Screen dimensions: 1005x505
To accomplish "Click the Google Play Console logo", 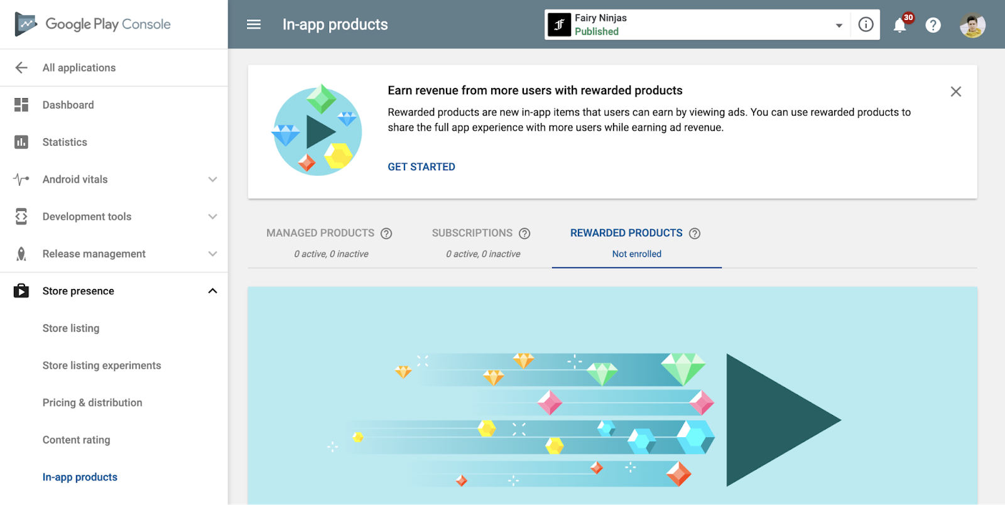I will click(91, 24).
